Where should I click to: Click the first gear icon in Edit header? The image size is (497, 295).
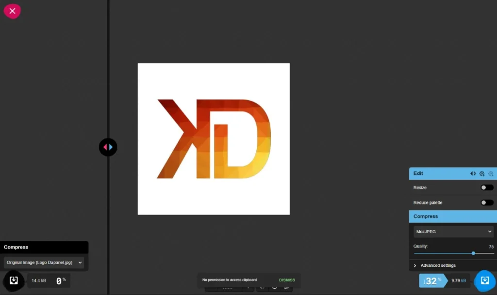[x=482, y=173]
